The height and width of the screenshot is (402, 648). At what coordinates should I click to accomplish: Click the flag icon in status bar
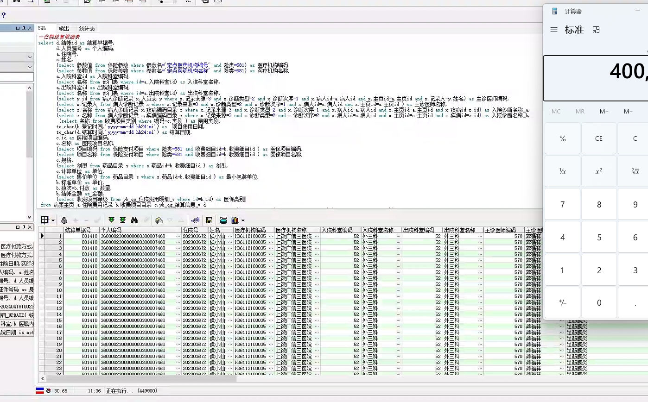tap(40, 391)
